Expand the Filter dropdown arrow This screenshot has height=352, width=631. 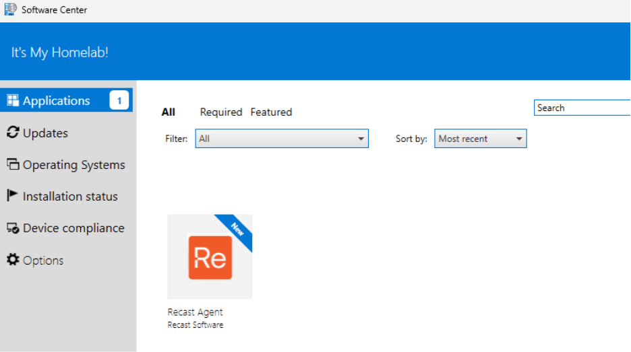point(360,139)
